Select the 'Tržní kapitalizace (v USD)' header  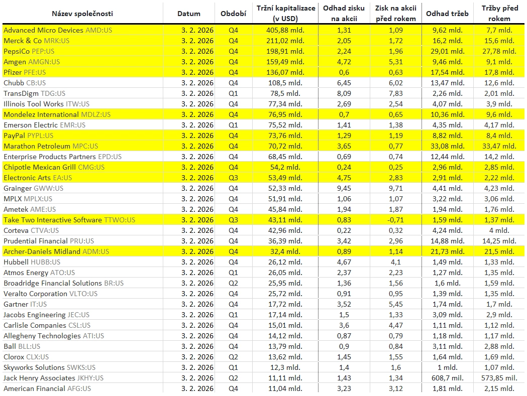(x=286, y=14)
